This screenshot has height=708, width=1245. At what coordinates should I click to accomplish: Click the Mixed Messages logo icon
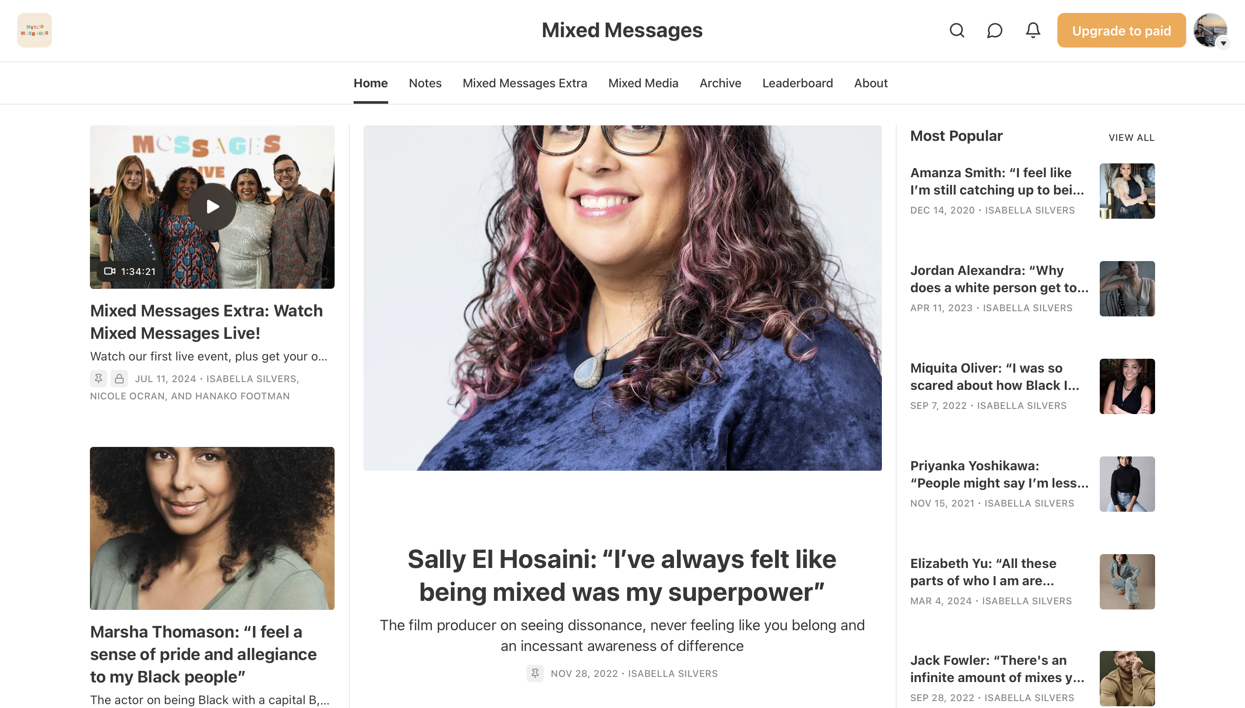[35, 30]
